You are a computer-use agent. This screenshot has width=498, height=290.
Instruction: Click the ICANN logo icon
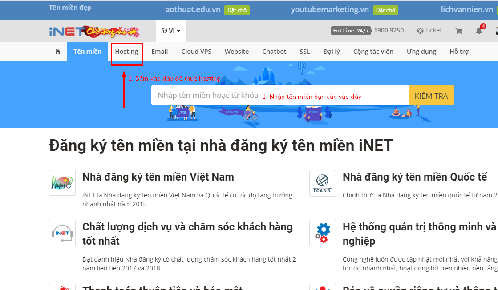pos(322,183)
